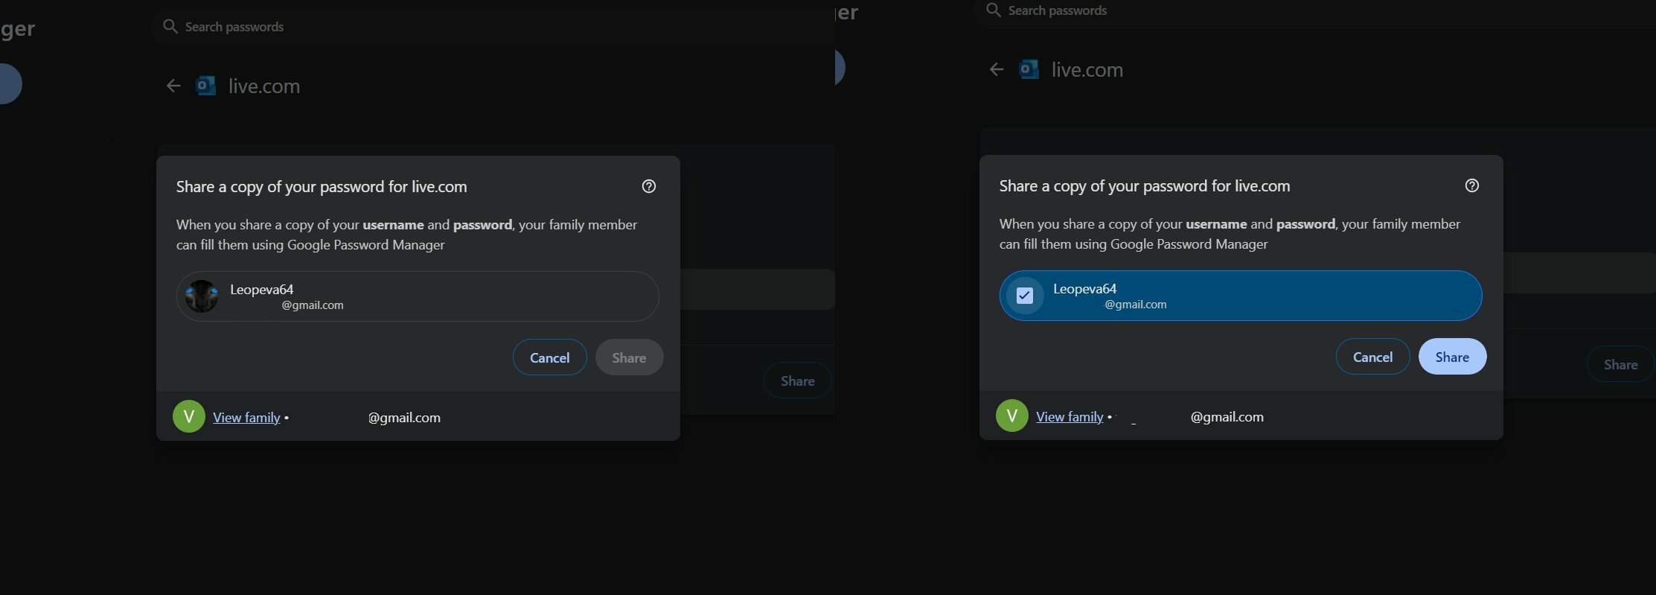Click the enabled light-blue Share button
The image size is (1656, 595).
[1453, 357]
